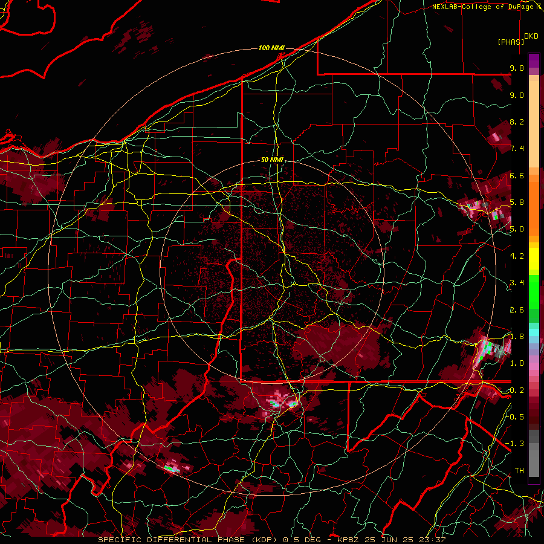Click the 1.8 scale value

(x=517, y=337)
